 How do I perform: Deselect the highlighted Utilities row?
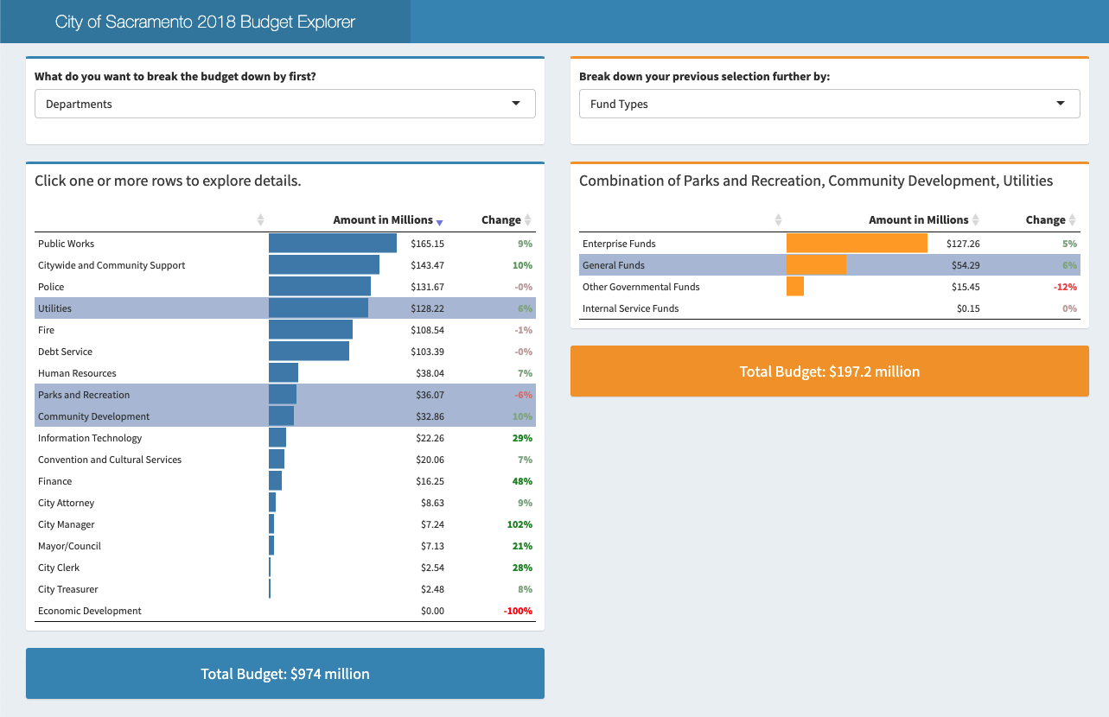(x=285, y=308)
